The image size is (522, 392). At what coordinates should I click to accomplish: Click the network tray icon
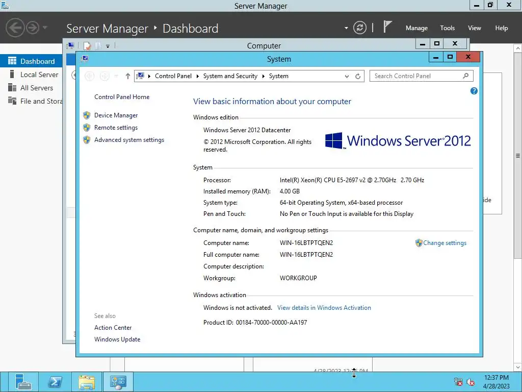(x=458, y=382)
